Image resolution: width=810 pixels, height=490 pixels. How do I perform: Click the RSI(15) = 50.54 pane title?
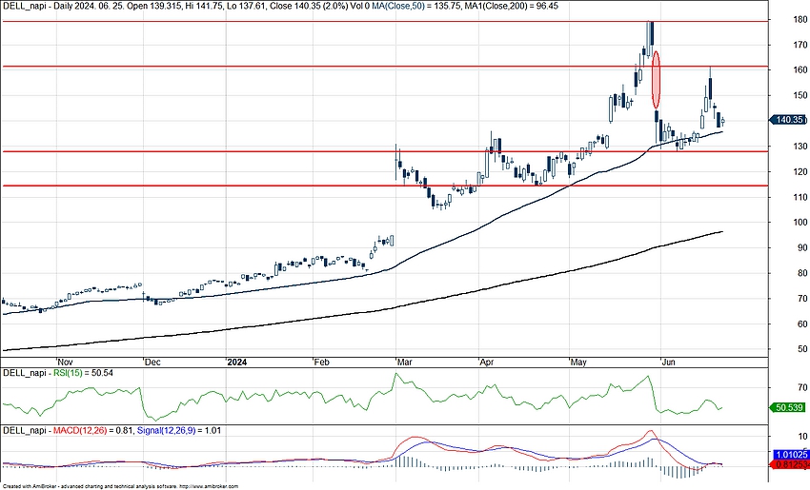tap(58, 372)
